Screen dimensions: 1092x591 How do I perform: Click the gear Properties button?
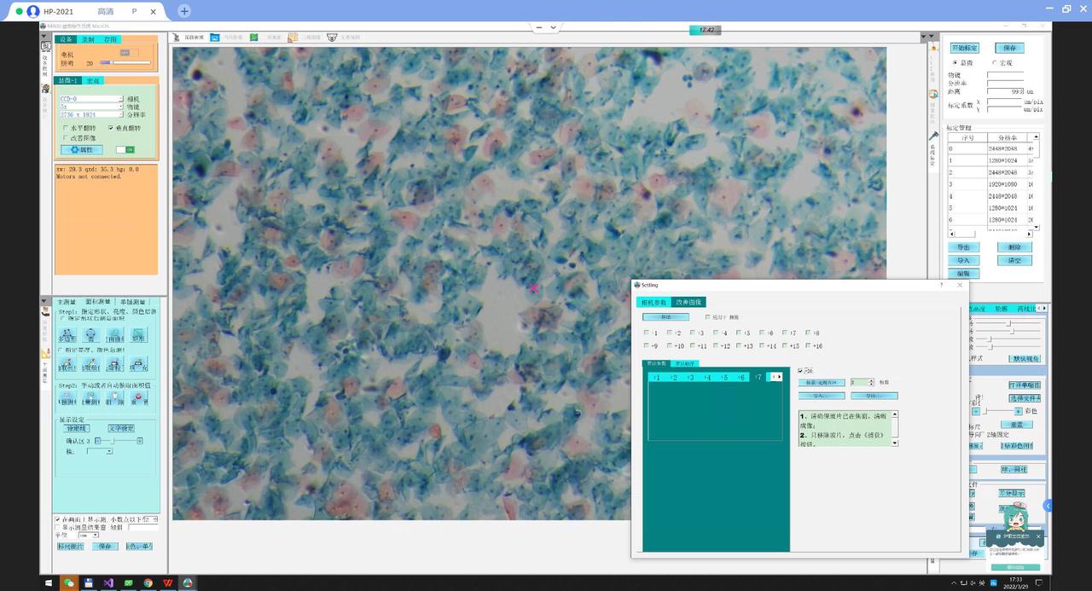[82, 149]
